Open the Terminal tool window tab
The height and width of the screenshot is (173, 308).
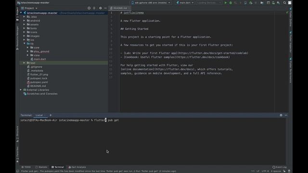(58, 167)
